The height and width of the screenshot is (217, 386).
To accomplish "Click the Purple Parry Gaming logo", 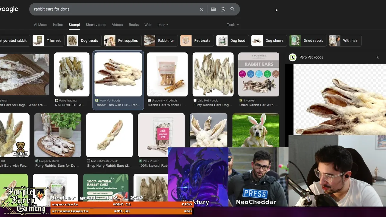I will point(25,200).
